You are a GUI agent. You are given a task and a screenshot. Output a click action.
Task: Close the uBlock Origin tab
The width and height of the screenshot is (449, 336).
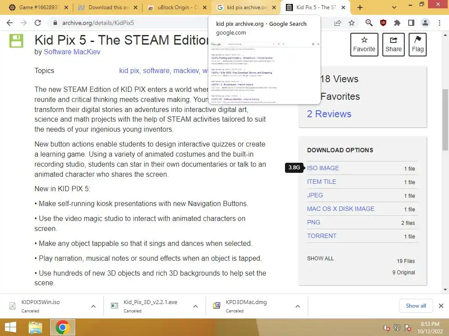point(205,7)
